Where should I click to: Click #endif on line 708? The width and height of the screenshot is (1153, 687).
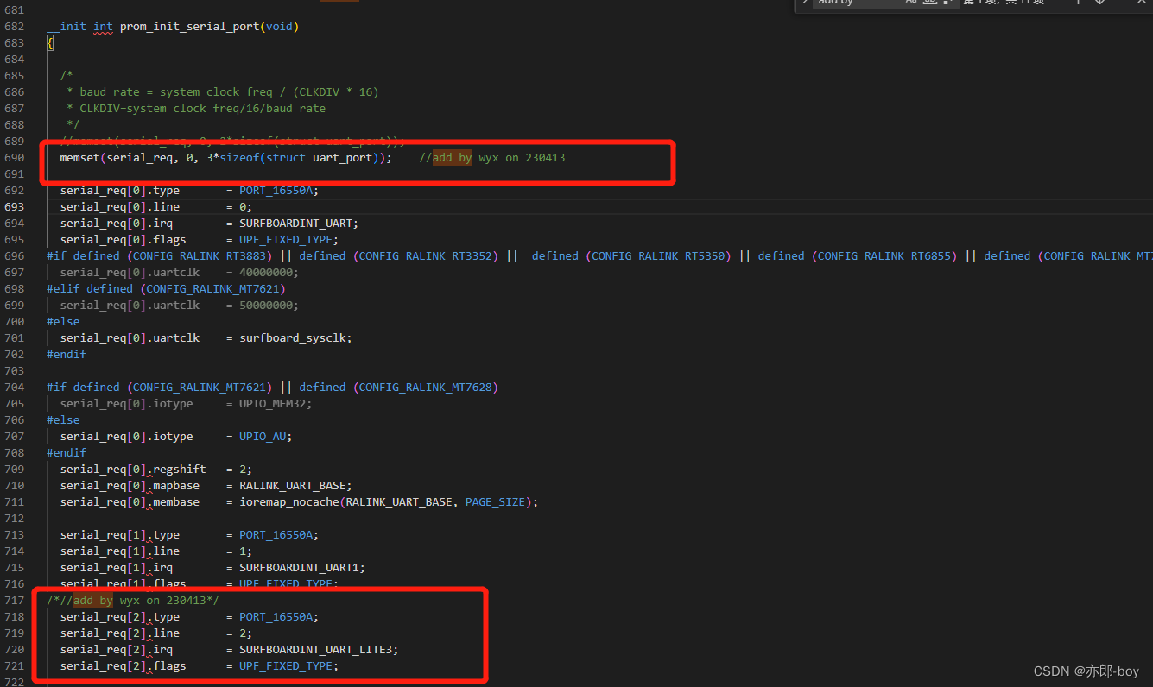[x=67, y=453]
